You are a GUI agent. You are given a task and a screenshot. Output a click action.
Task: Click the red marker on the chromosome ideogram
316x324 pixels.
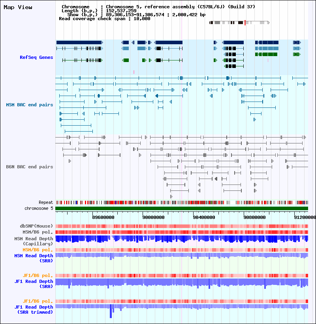click(x=245, y=23)
